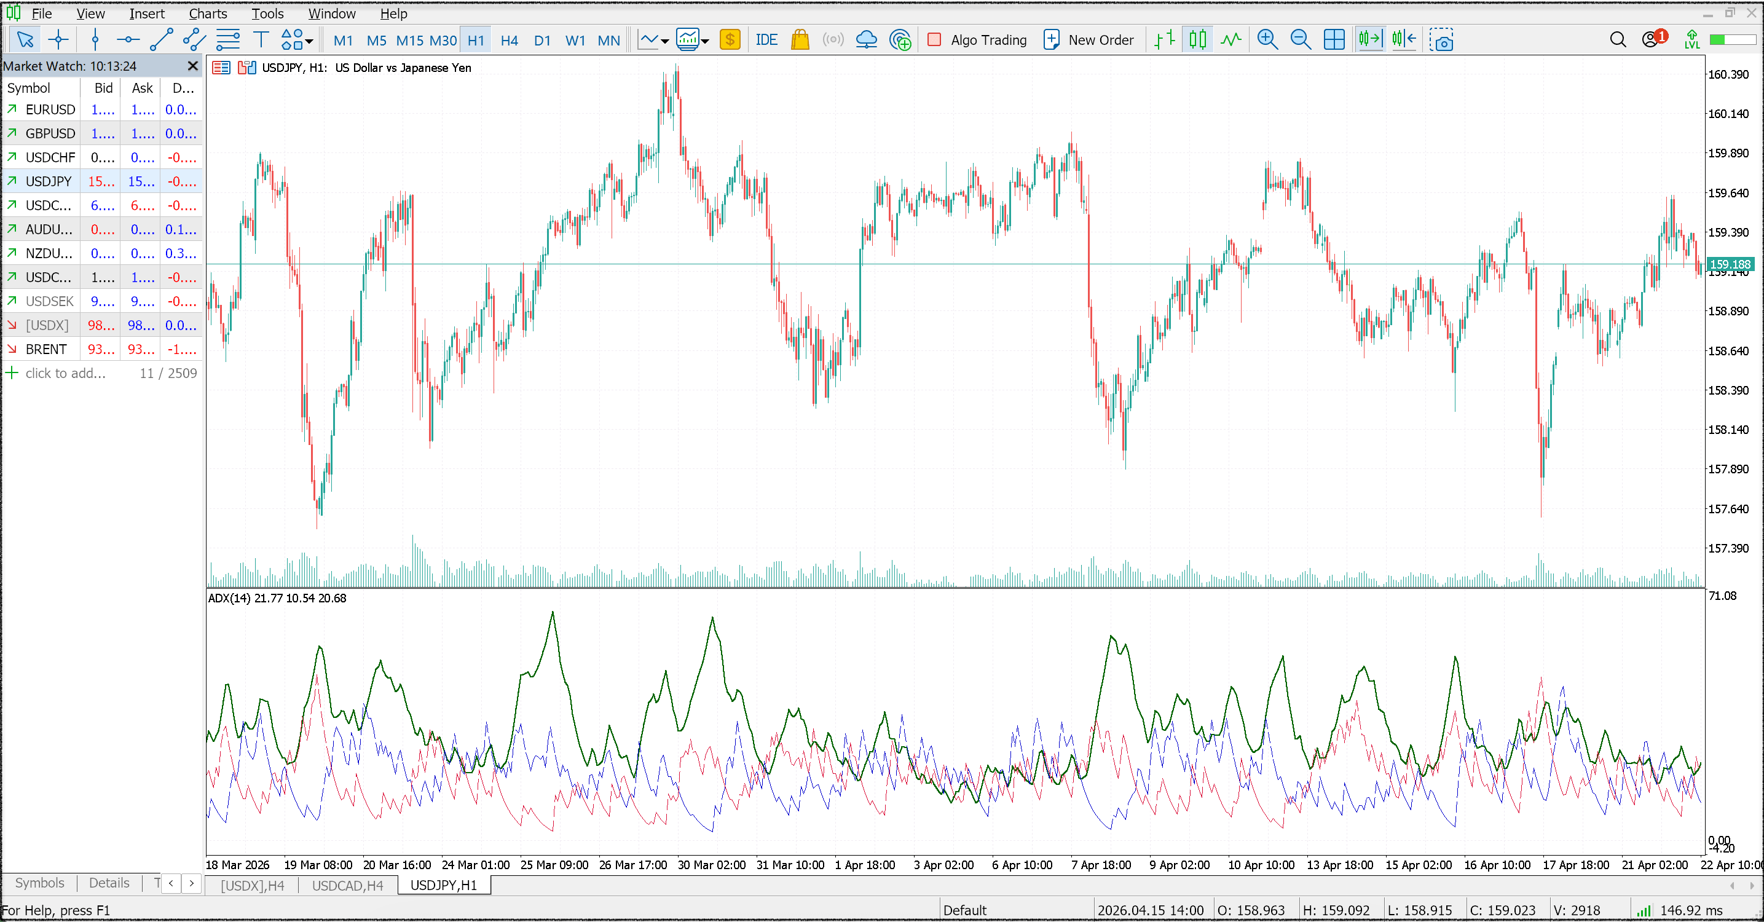This screenshot has height=922, width=1764.
Task: Switch to line chart mode
Action: pyautogui.click(x=1231, y=40)
